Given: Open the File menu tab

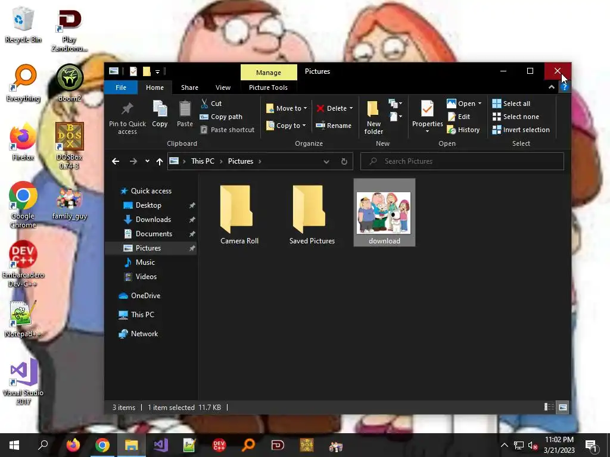Looking at the screenshot, I should (120, 87).
